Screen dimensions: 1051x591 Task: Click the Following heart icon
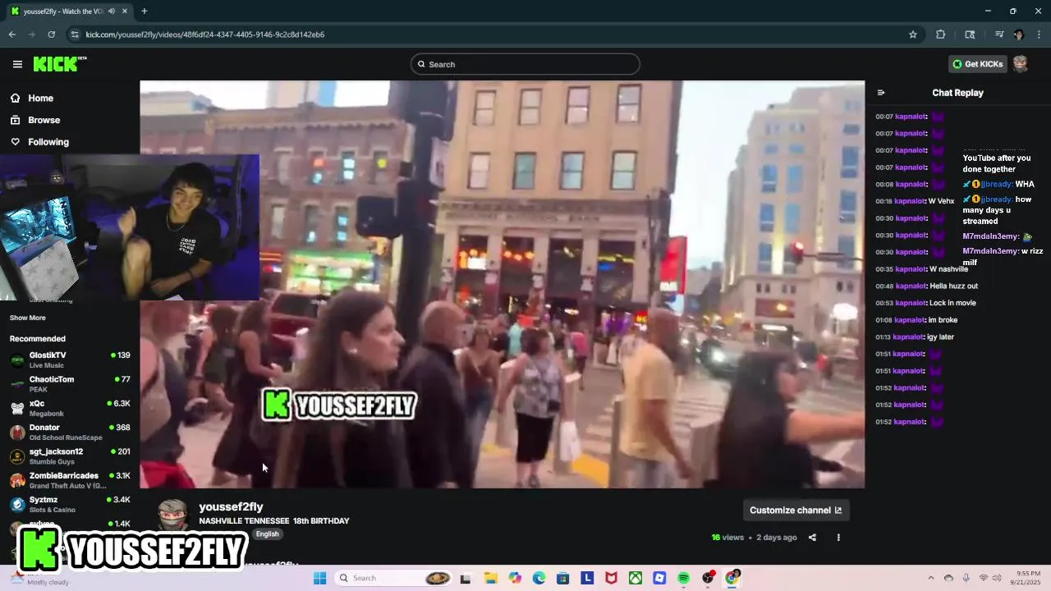click(16, 142)
